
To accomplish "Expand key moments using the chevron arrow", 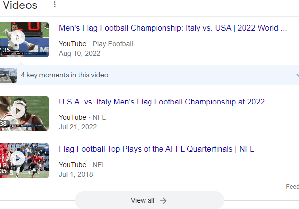I will (x=297, y=75).
